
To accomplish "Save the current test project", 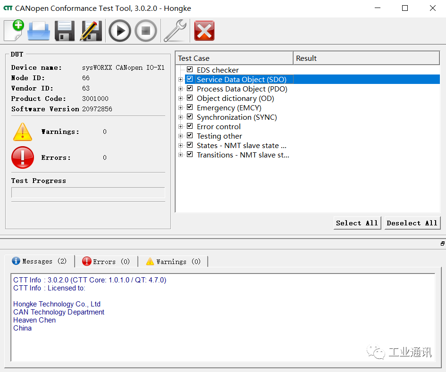I will click(64, 31).
